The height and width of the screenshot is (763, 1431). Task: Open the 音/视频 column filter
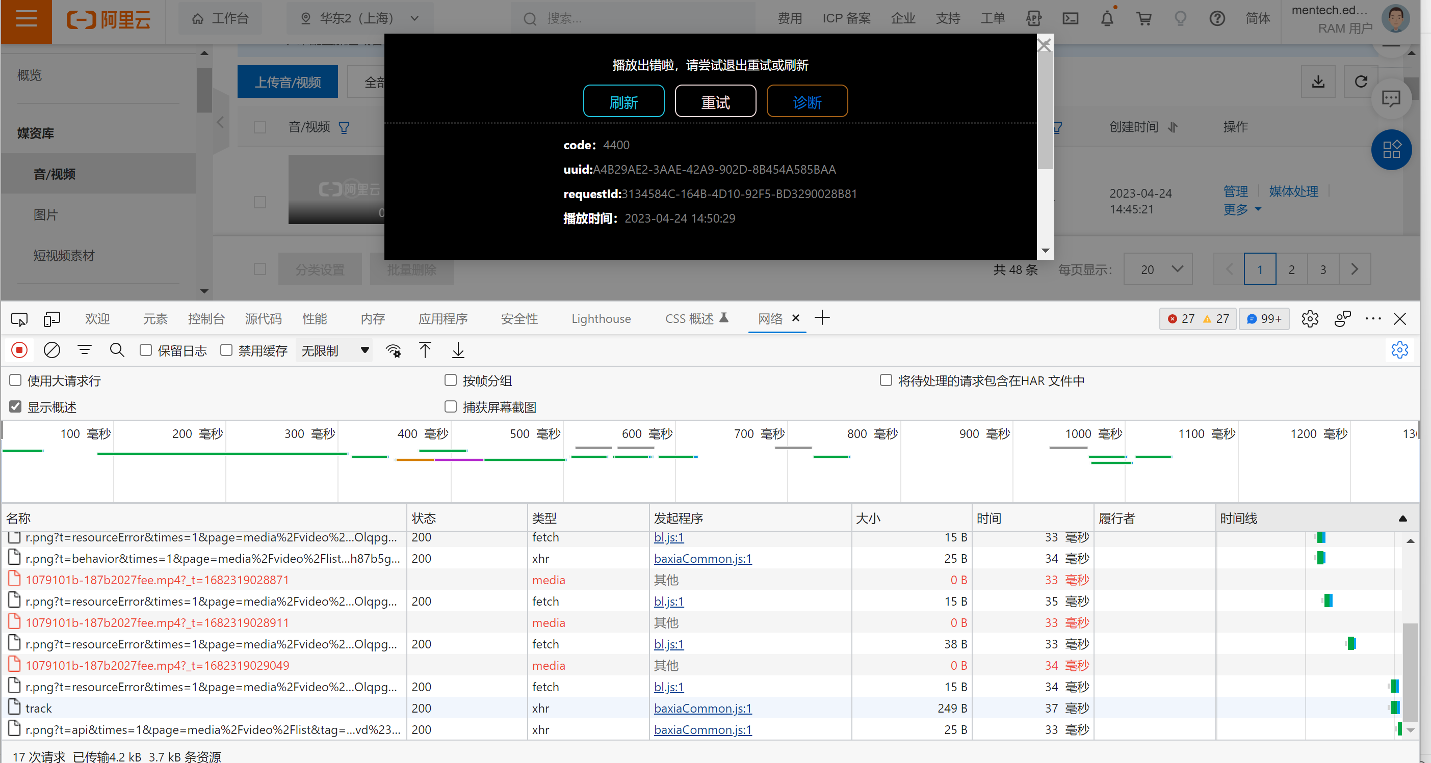point(345,128)
